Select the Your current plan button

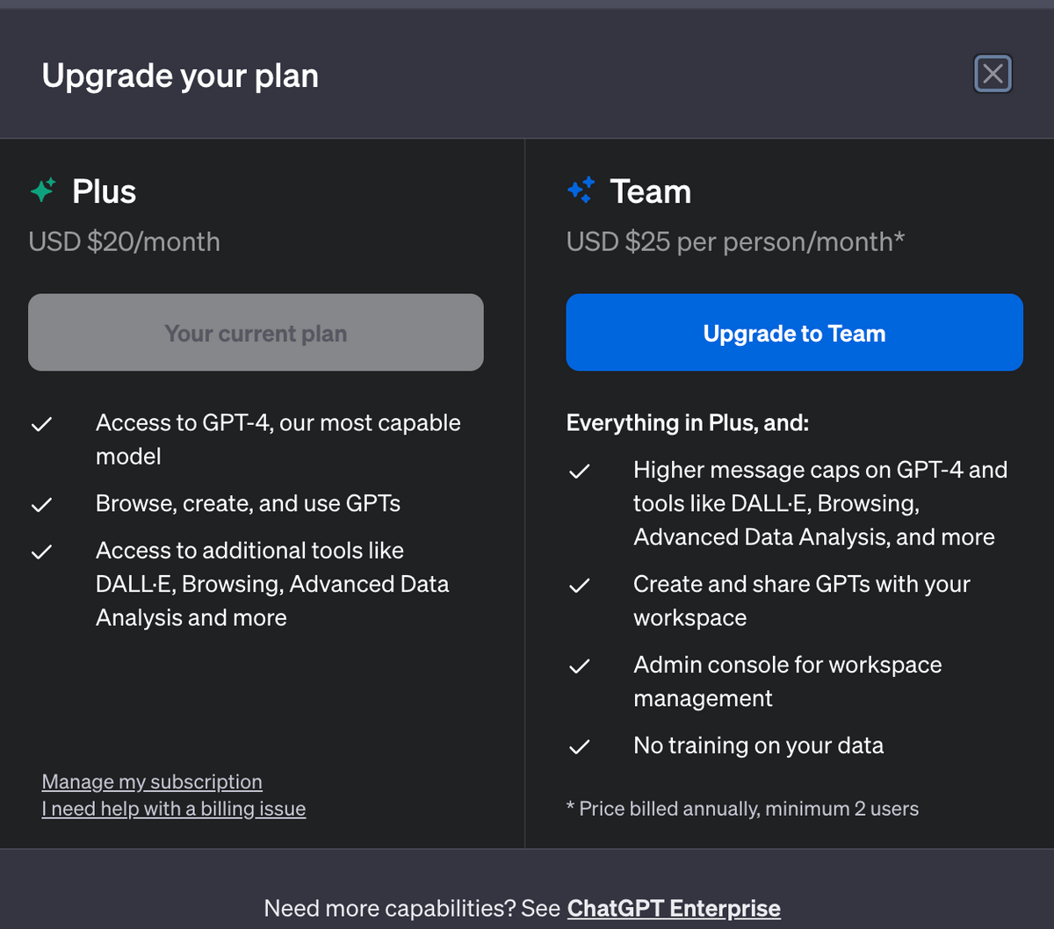(x=256, y=332)
